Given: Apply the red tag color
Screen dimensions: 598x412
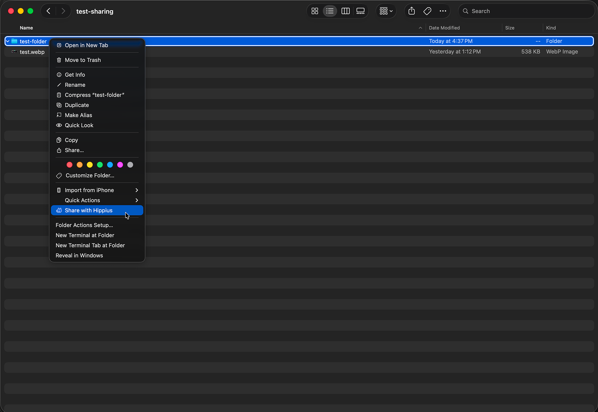Looking at the screenshot, I should coord(70,165).
